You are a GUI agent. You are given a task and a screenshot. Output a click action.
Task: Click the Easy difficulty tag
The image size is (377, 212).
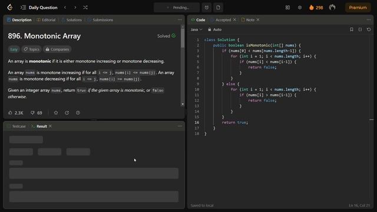[14, 49]
